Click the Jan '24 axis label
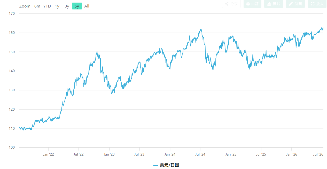Image resolution: width=327 pixels, height=169 pixels. 170,154
